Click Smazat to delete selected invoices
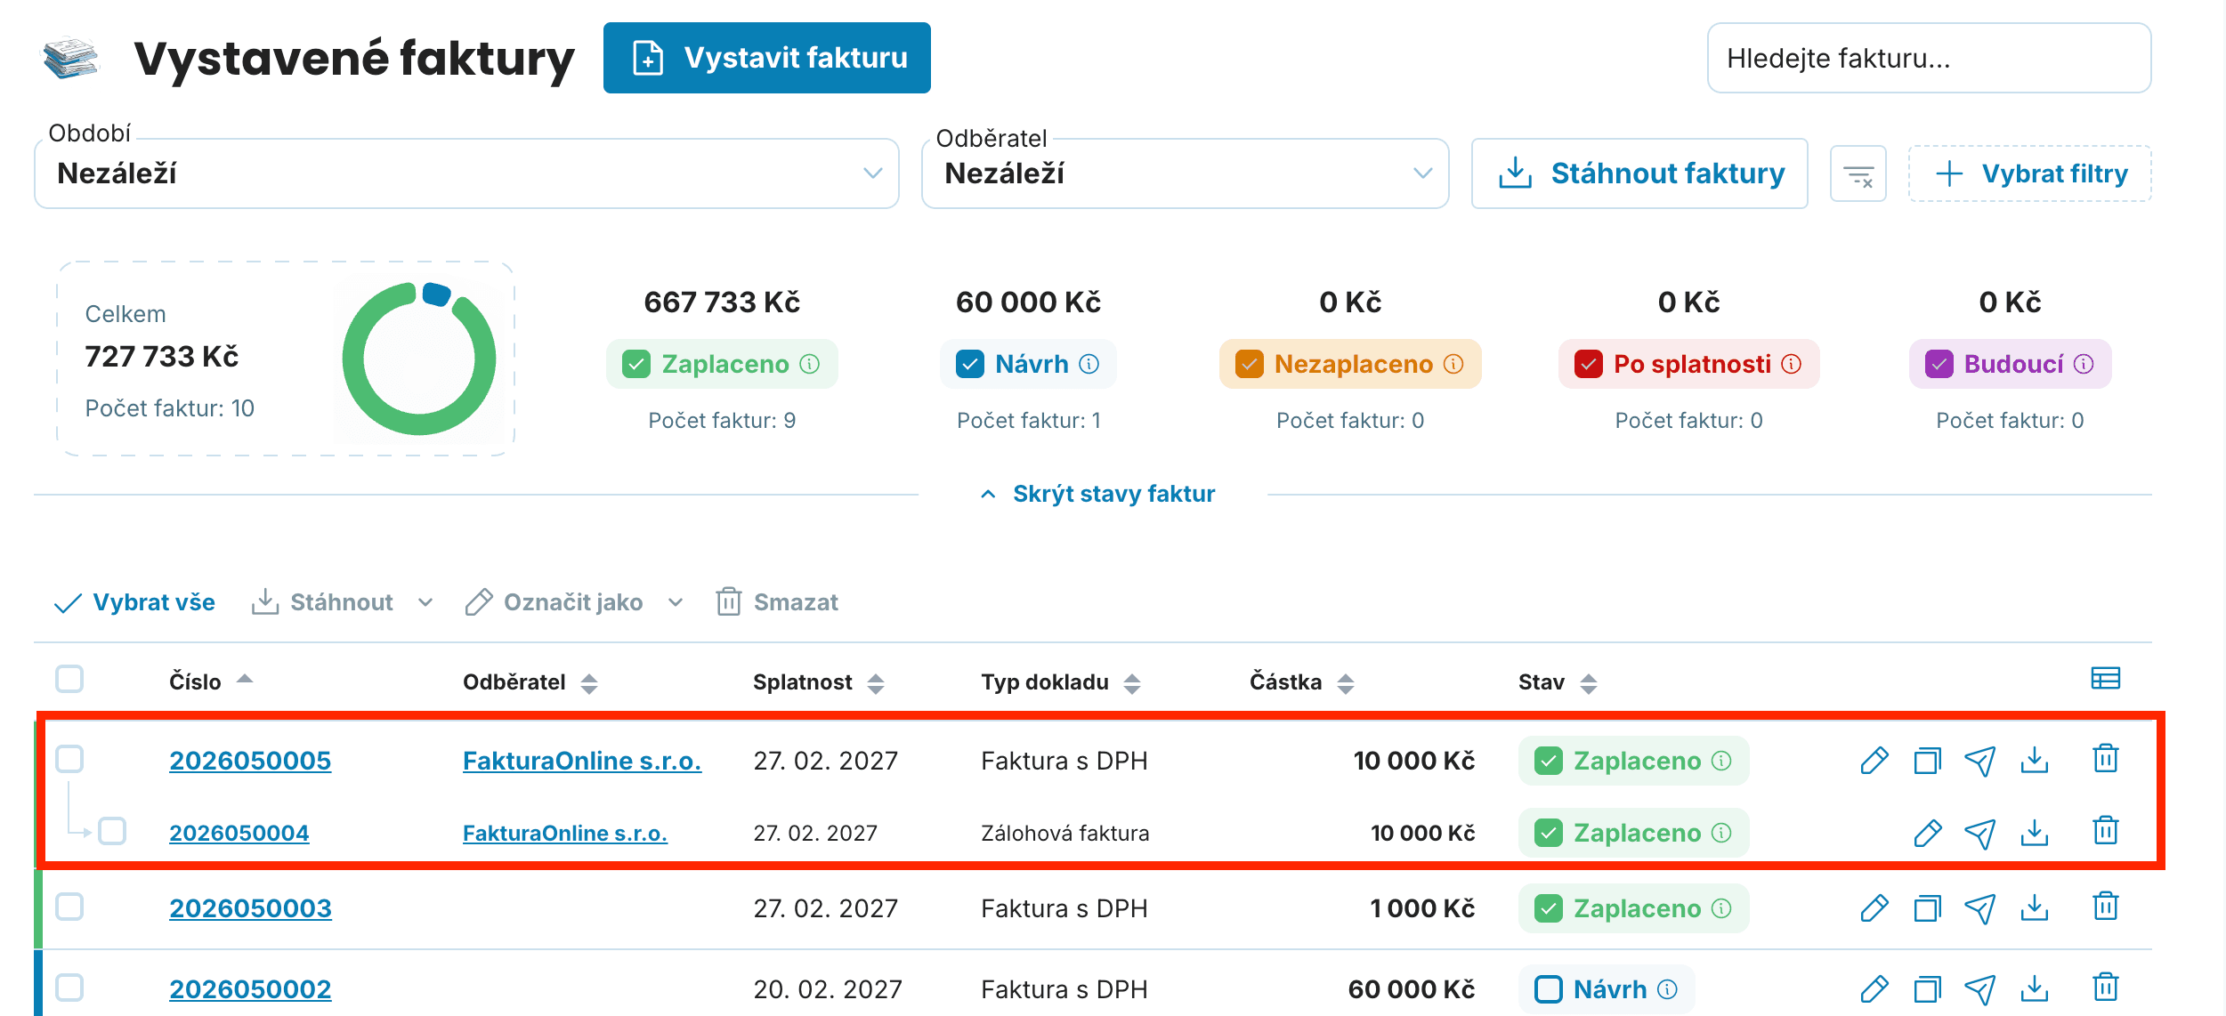Viewport: 2226px width, 1016px height. [777, 602]
